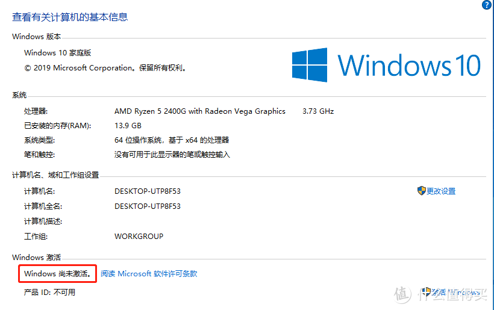Select the Windows 10 家庭版 edition text
The image size is (494, 310).
click(58, 53)
